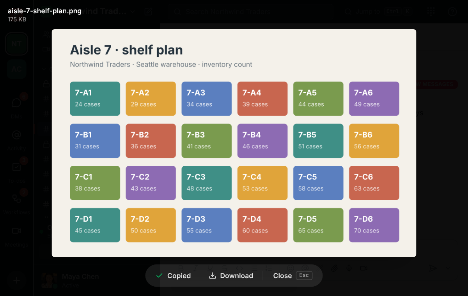Click the purple 7-A6 shelf tile
Image resolution: width=468 pixels, height=296 pixels.
tap(374, 99)
